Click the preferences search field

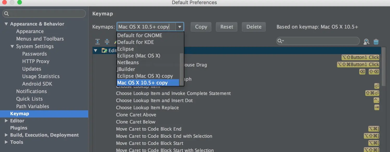[44, 13]
